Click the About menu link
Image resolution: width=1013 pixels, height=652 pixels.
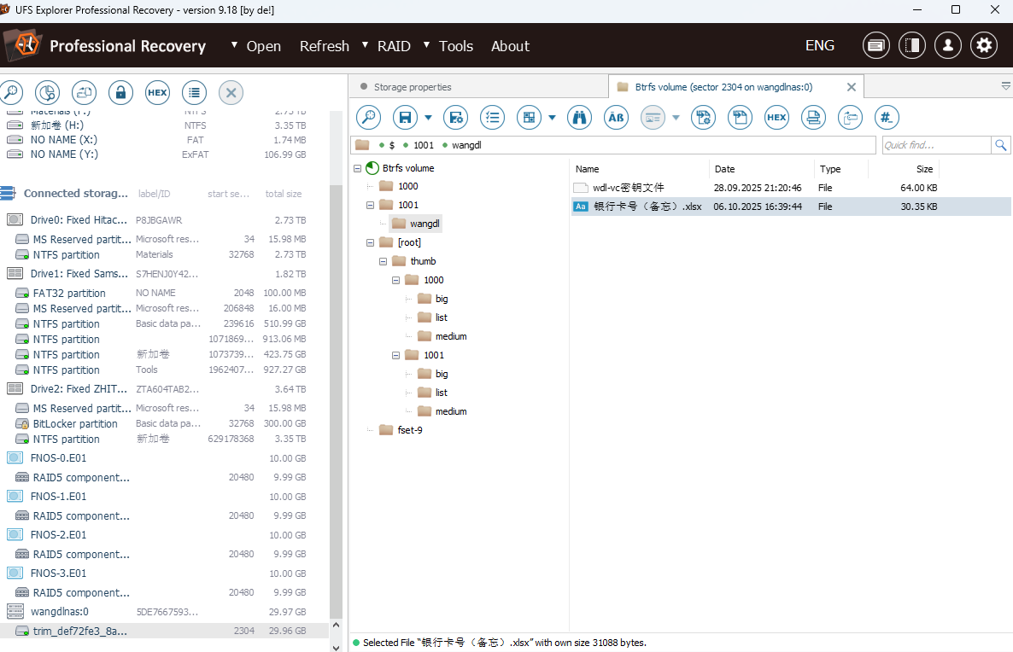pos(510,46)
